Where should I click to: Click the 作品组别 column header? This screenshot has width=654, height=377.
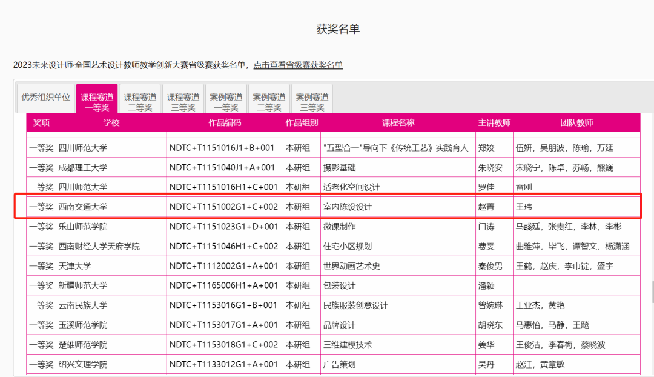pos(302,123)
